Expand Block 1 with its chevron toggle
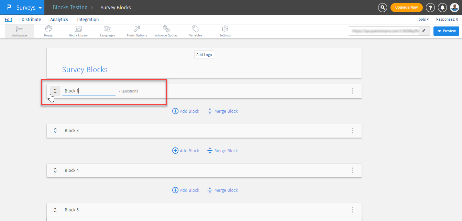This screenshot has width=462, height=221. click(55, 91)
